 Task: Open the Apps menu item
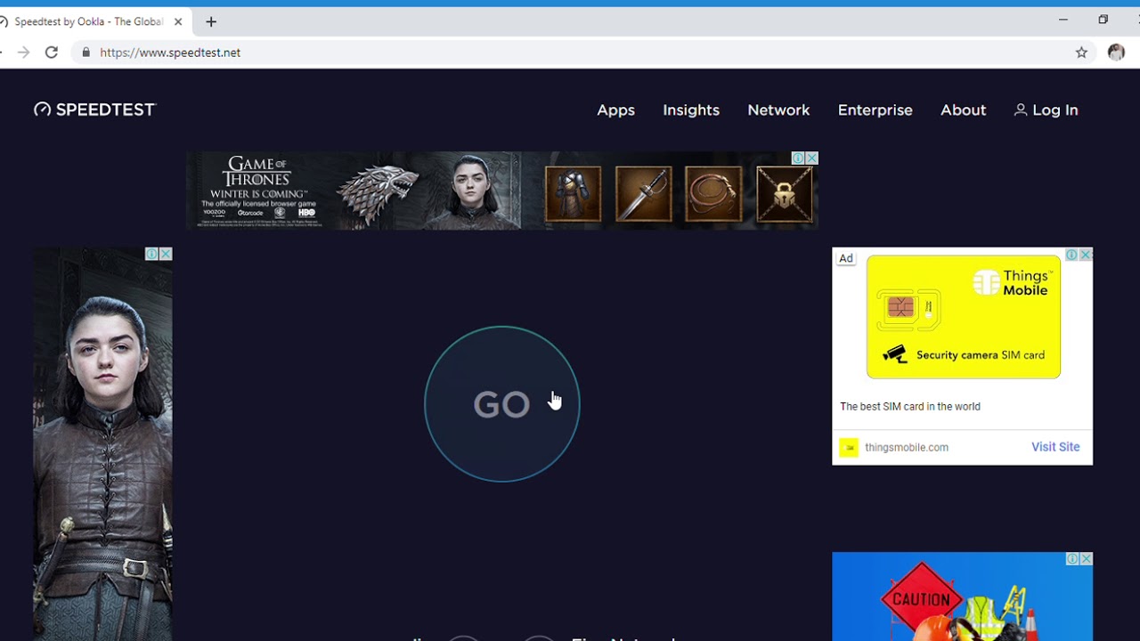click(615, 110)
